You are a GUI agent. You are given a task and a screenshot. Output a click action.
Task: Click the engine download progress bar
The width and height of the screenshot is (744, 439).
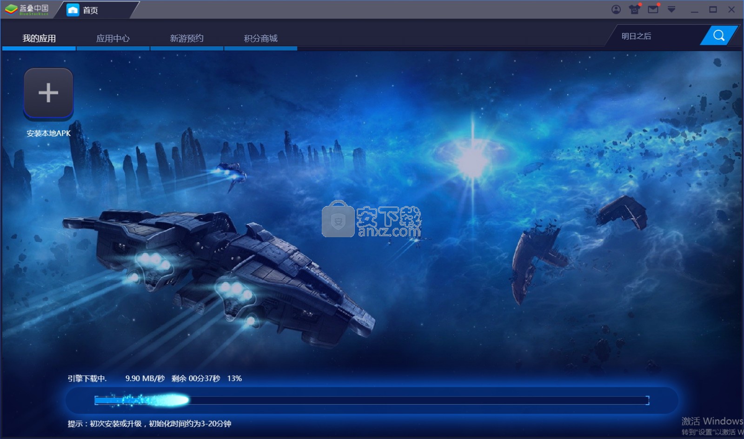pyautogui.click(x=372, y=400)
